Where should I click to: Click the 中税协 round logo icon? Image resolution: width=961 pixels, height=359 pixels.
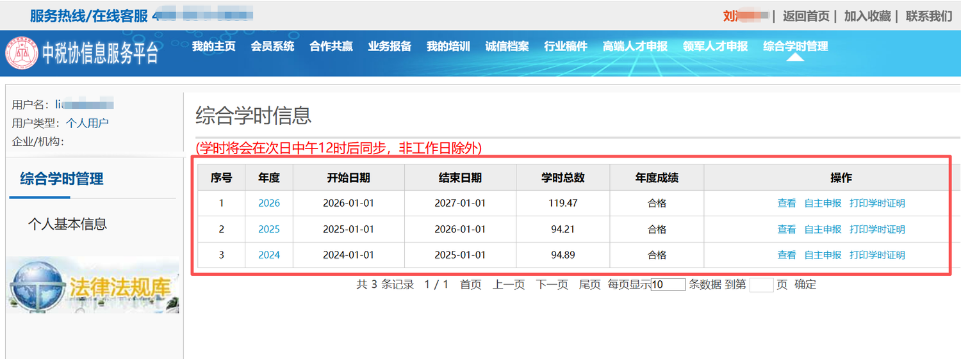pos(22,54)
